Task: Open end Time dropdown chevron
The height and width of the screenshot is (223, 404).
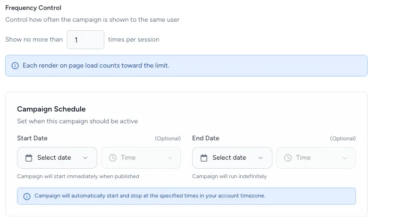Action: tap(345, 158)
